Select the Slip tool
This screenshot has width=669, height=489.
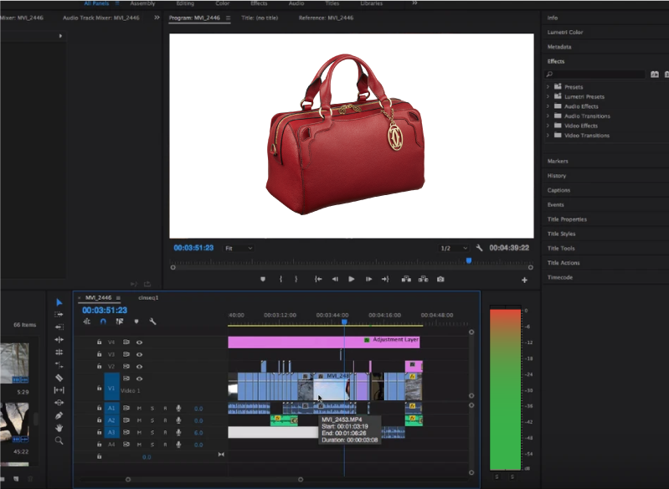(59, 390)
